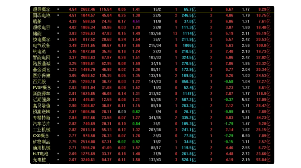Select the 850.3亿 turnover in 百元股 row
This screenshot has height=168, width=301.
pos(189,81)
